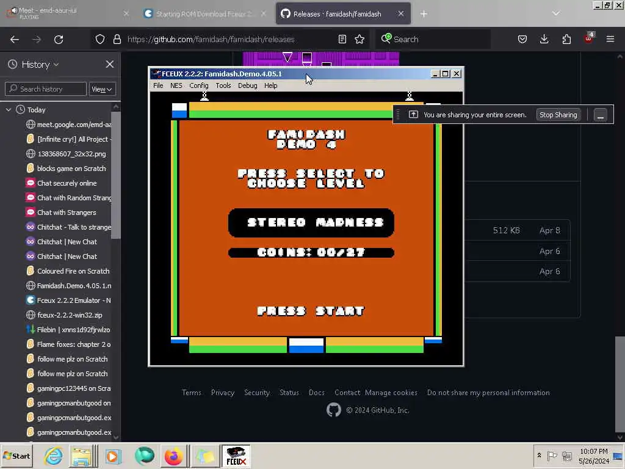625x469 pixels.
Task: Show hidden system tray icons
Action: click(x=539, y=456)
